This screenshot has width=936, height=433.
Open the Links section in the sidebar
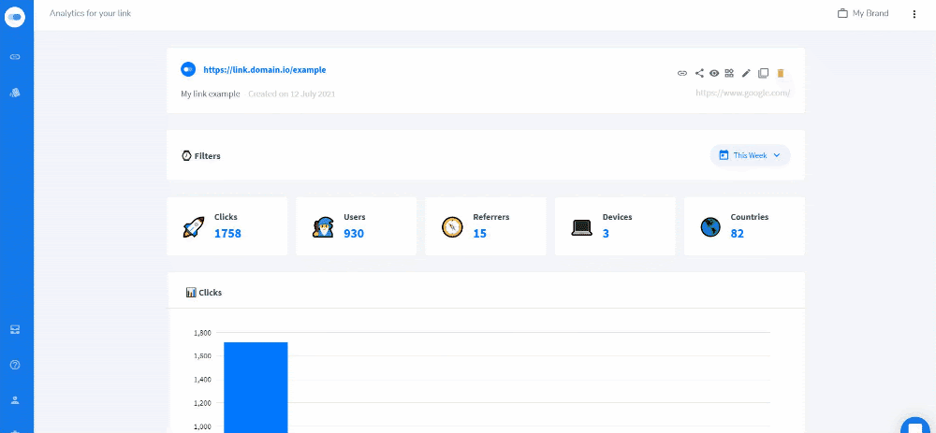(15, 57)
